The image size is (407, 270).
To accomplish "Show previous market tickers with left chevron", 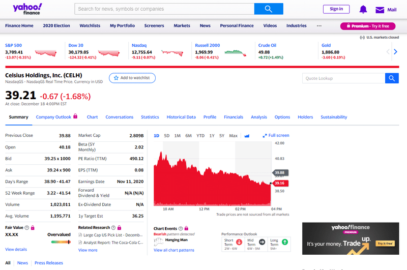I will click(388, 52).
